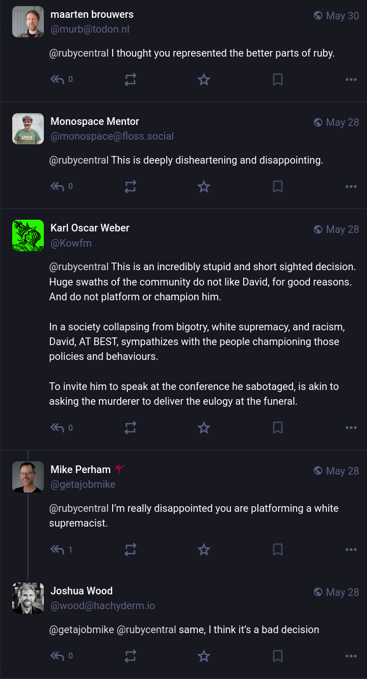The height and width of the screenshot is (679, 367).
Task: Bookmark Monospace Mentor's post
Action: click(x=278, y=187)
